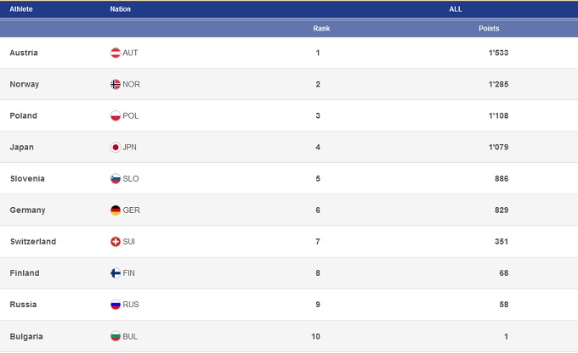Click the Russia flag icon

point(116,304)
